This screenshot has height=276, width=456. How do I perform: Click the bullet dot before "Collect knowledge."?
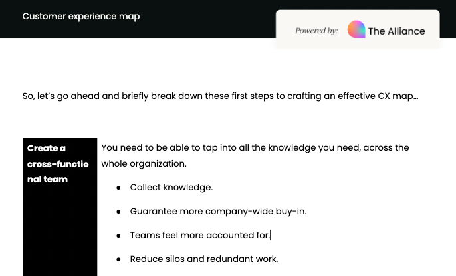pos(118,188)
